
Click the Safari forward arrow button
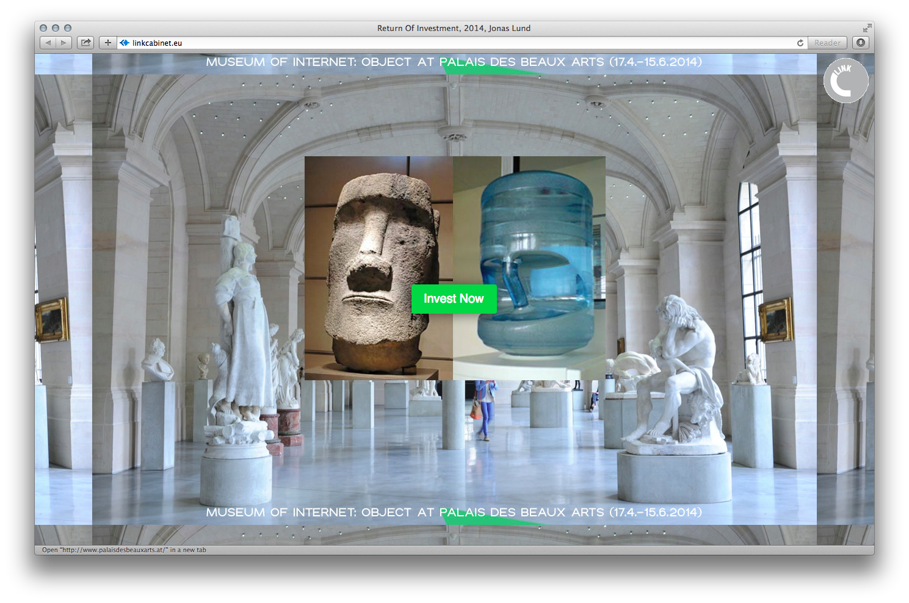click(64, 43)
